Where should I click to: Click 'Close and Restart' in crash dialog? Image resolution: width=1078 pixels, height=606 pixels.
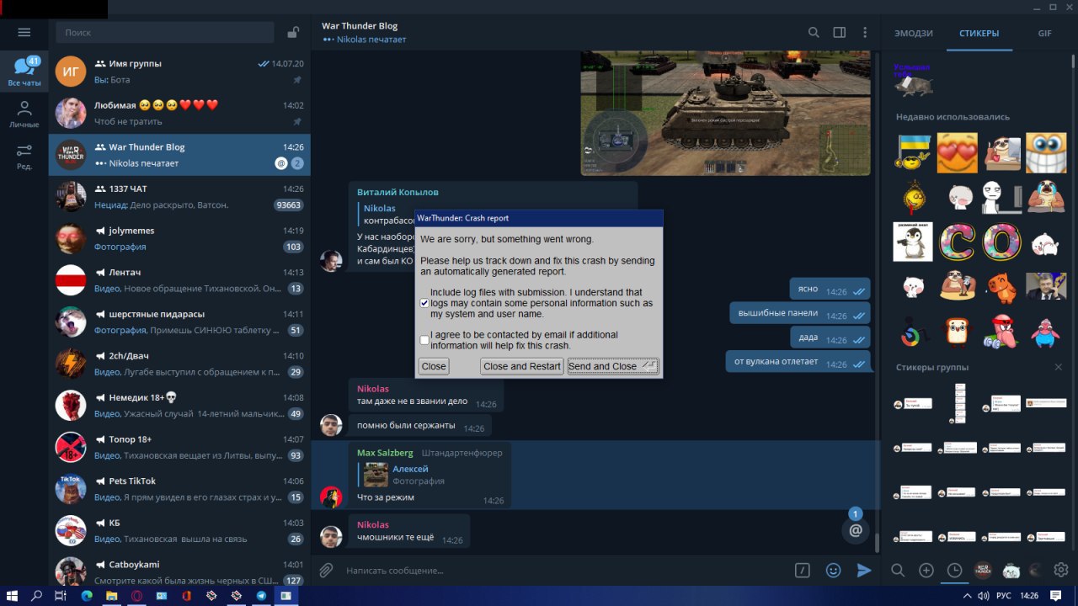(x=522, y=366)
